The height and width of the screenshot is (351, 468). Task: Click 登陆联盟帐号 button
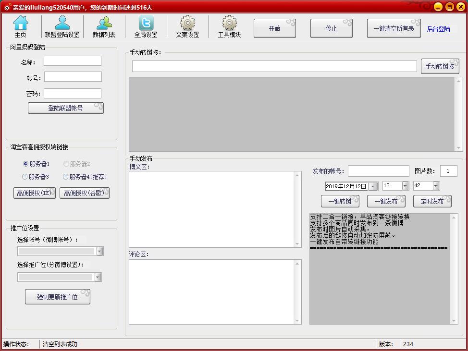[x=66, y=108]
